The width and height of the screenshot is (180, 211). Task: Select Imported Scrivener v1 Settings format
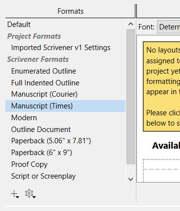click(x=65, y=48)
